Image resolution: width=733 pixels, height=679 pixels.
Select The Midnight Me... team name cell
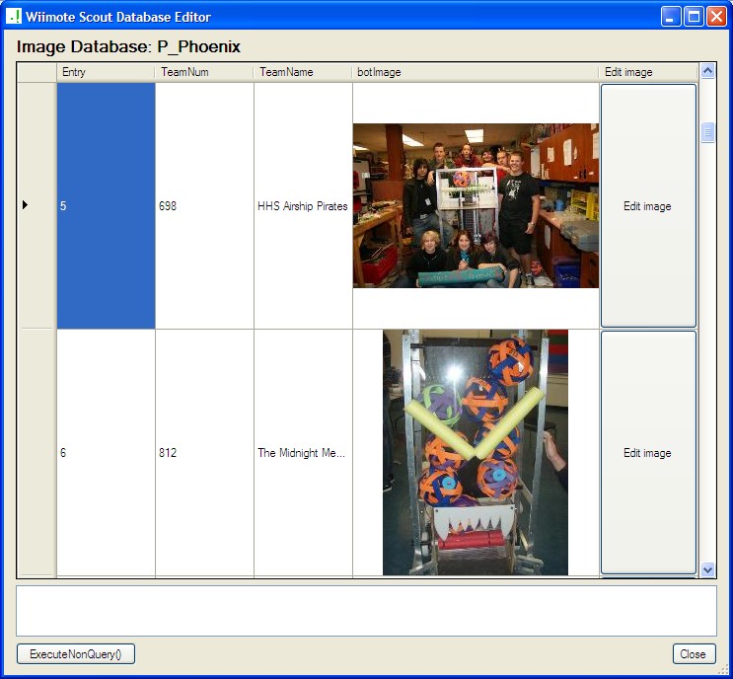tap(304, 453)
